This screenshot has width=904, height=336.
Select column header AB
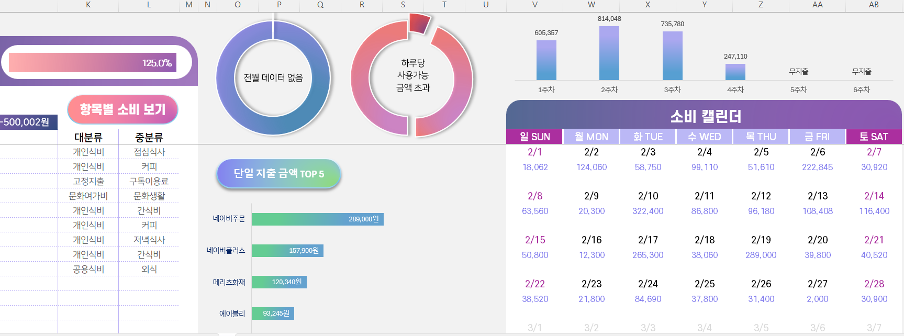874,5
